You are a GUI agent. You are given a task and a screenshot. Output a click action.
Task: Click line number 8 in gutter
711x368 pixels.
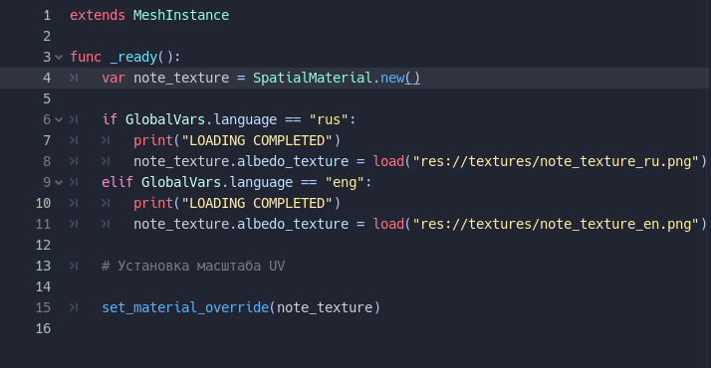pyautogui.click(x=47, y=161)
